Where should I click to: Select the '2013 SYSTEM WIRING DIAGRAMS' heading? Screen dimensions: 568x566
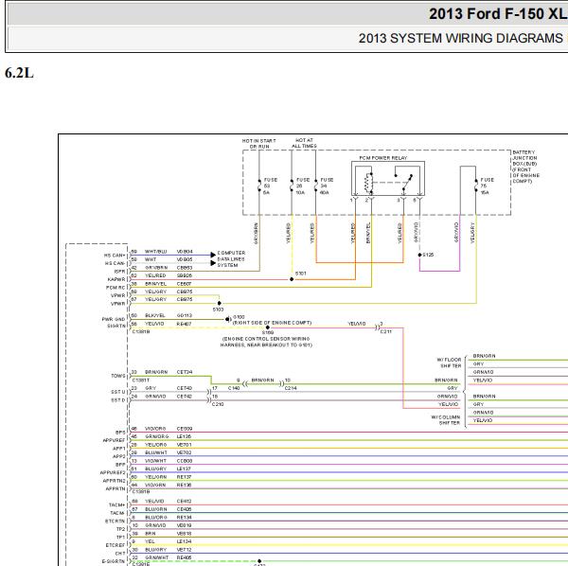460,38
